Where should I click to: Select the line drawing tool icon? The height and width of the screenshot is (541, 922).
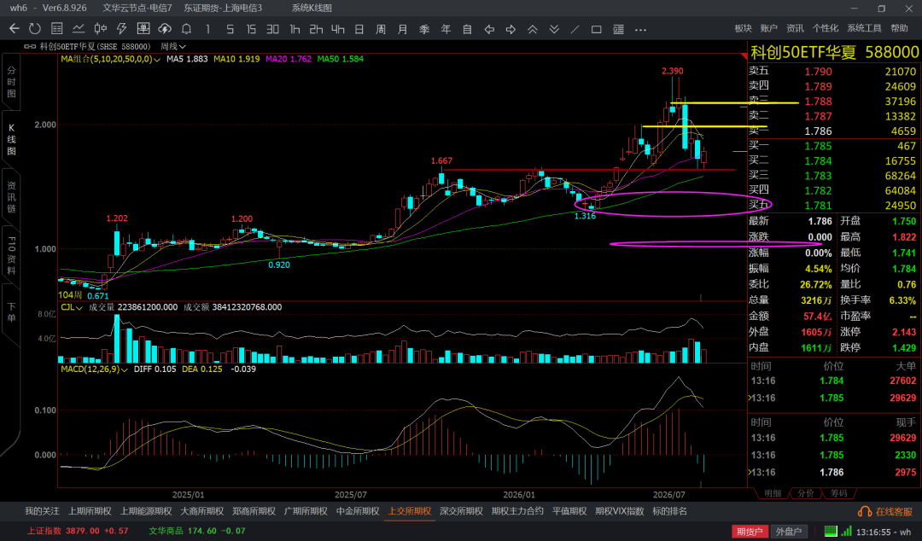(x=575, y=29)
